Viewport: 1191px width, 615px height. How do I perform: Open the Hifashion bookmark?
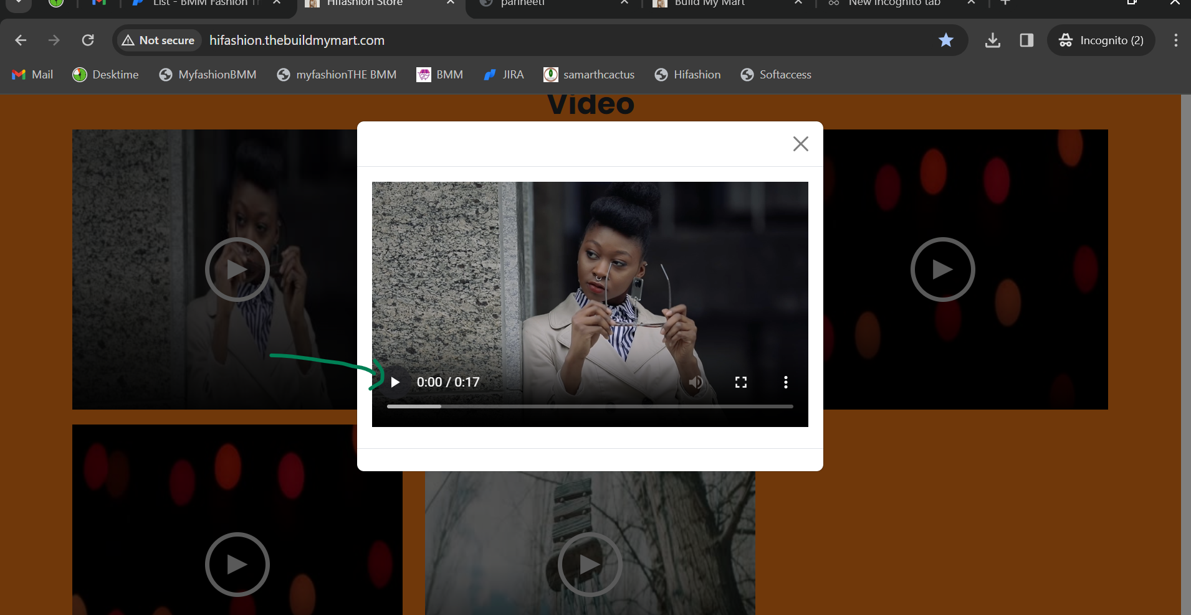(687, 75)
